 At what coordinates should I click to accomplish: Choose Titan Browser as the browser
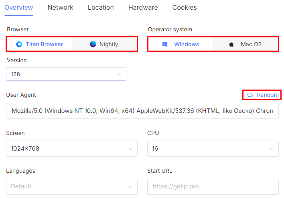39,44
